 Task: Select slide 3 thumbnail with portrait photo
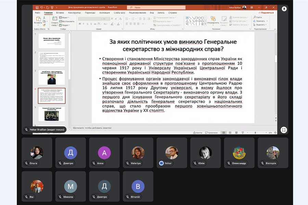[52, 77]
